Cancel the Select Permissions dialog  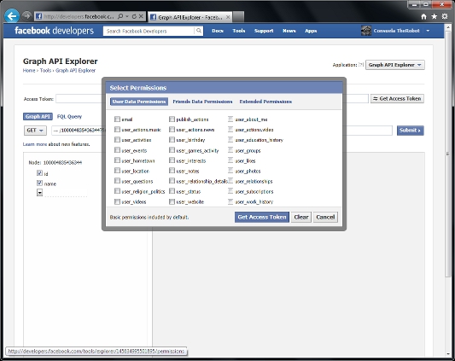click(x=325, y=217)
